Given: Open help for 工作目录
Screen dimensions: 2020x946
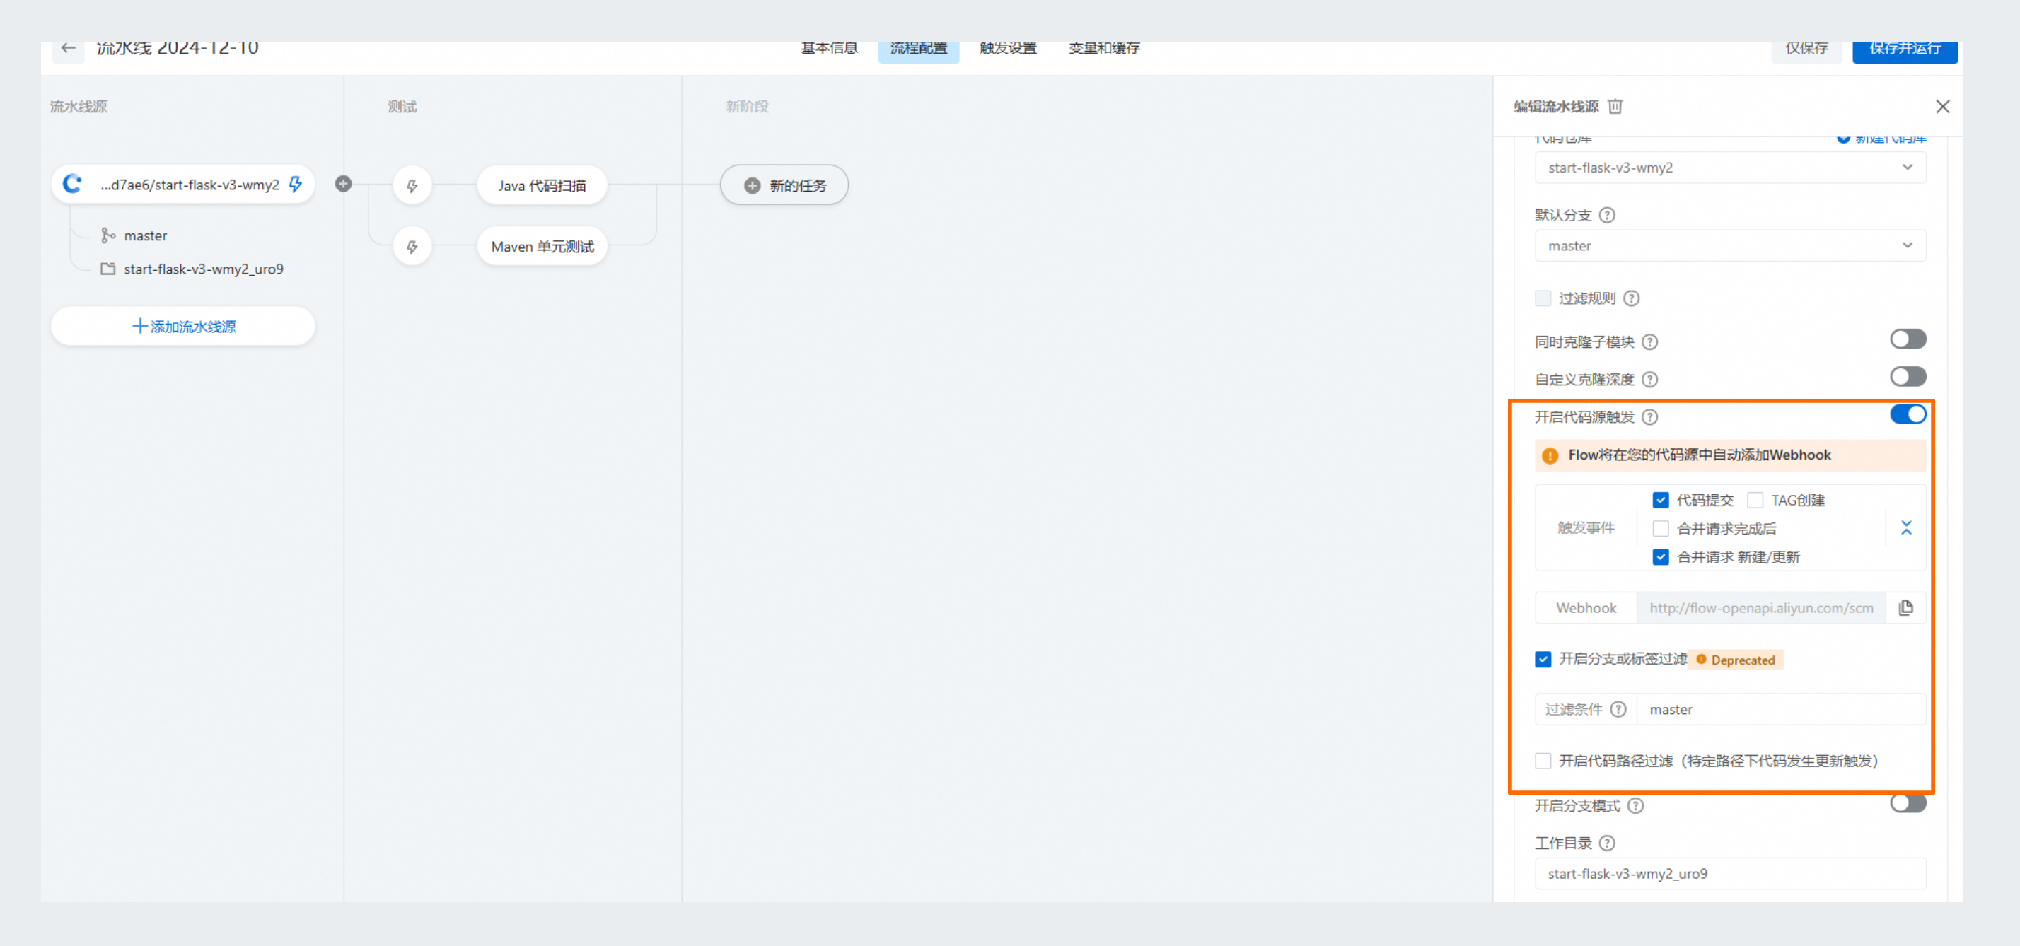Looking at the screenshot, I should pos(1607,843).
